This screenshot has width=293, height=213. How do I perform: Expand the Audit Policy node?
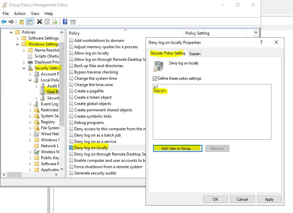point(36,86)
